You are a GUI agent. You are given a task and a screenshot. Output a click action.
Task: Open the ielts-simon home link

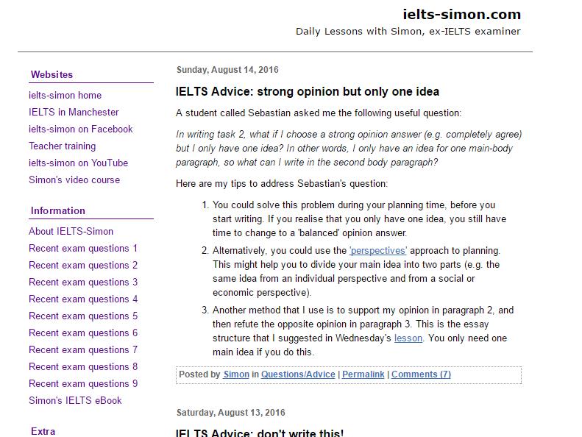tap(65, 95)
